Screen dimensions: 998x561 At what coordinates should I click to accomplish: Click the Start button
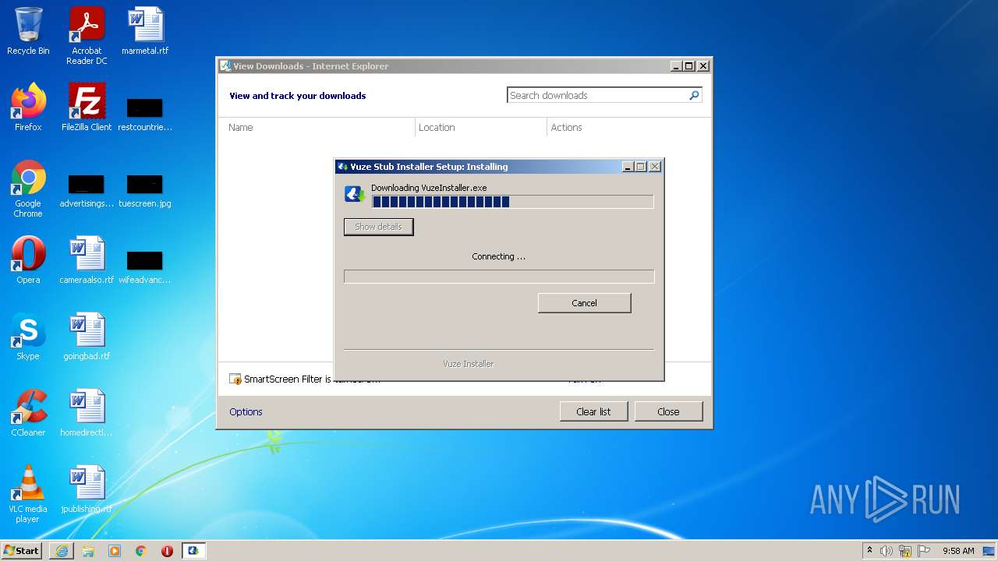coord(22,550)
